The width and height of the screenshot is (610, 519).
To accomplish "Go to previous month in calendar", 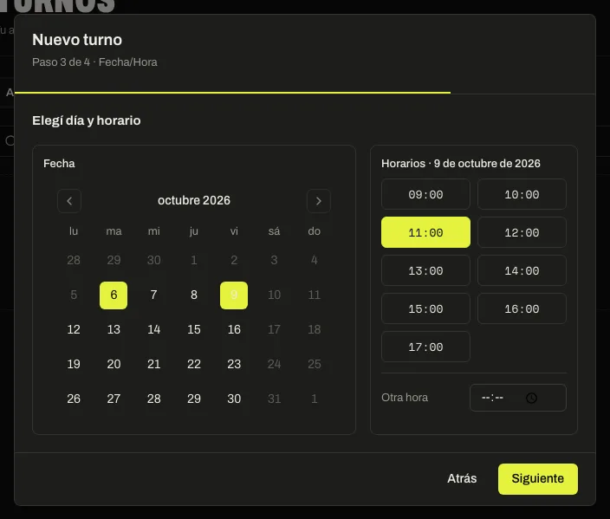I will (x=69, y=201).
